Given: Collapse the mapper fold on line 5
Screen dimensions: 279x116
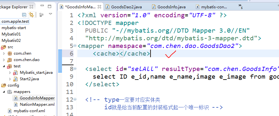Looking at the screenshot, I should tap(75, 46).
